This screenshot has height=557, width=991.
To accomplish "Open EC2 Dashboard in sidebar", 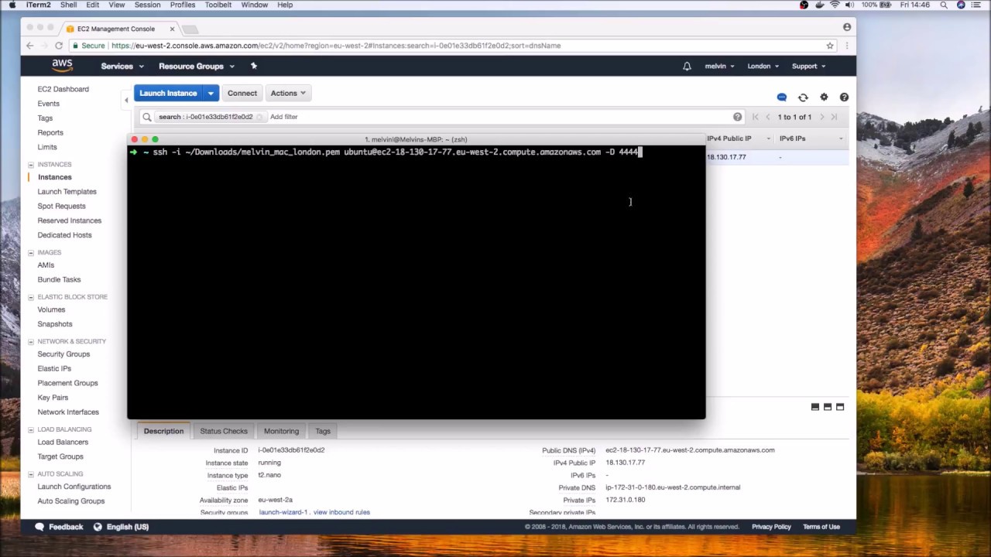I will tap(63, 89).
